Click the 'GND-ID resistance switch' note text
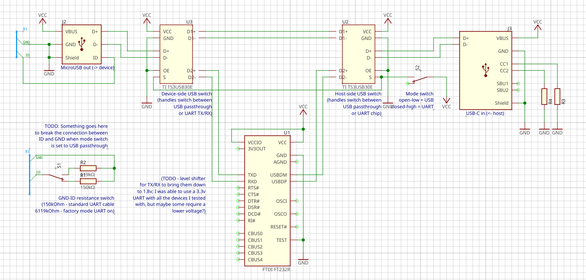The width and height of the screenshot is (586, 280). [x=86, y=198]
